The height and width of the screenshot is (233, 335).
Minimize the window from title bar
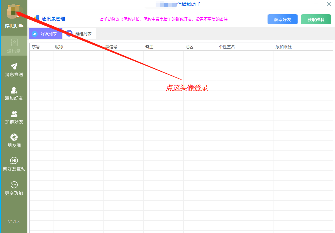click(316, 4)
